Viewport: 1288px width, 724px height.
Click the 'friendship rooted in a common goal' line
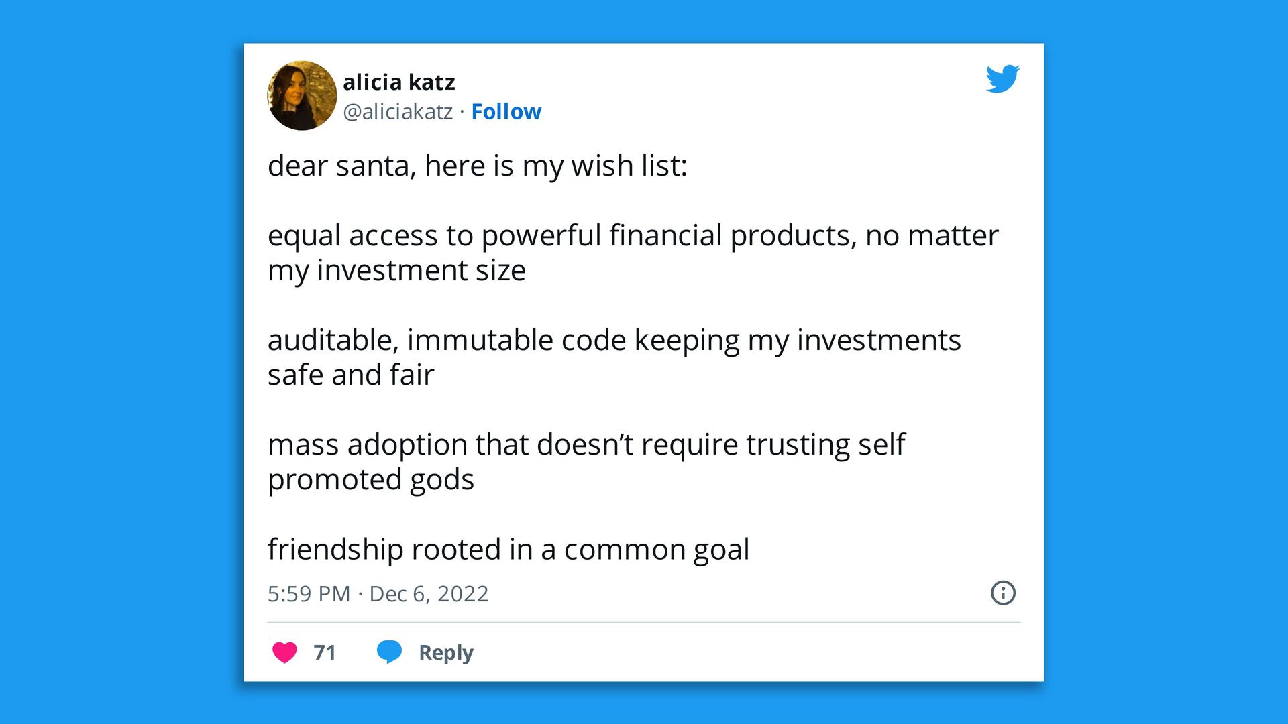pyautogui.click(x=508, y=548)
